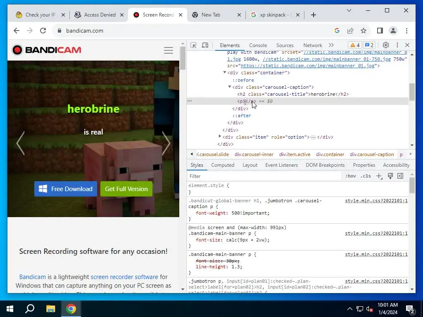
Task: Toggle computed styles sidebar icon
Action: [400, 176]
